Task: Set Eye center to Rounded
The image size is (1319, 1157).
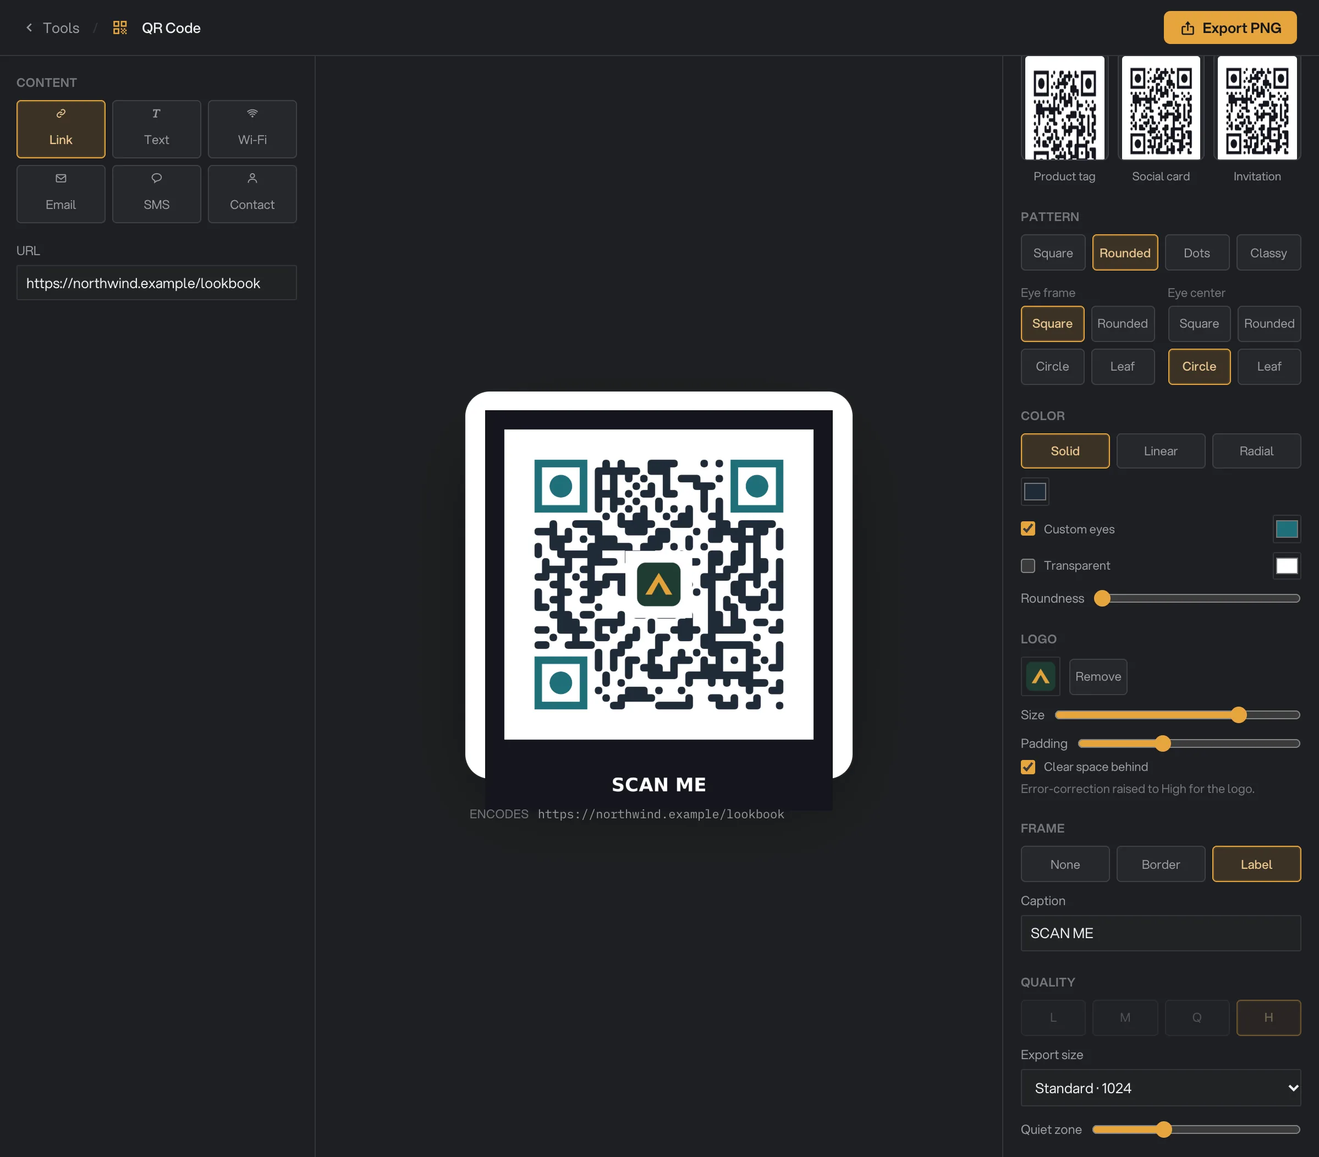Action: 1268,323
